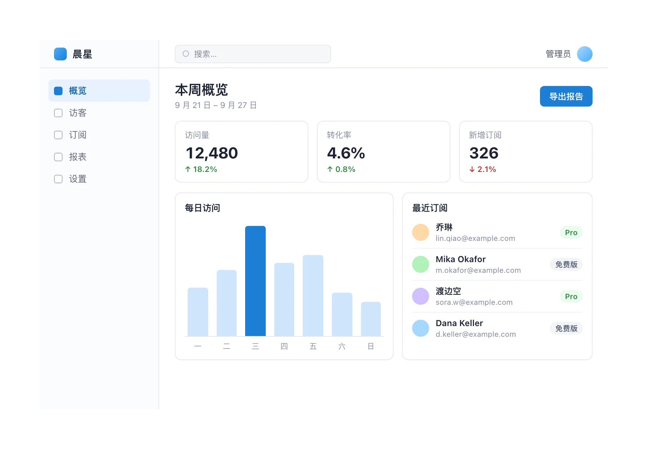The image size is (648, 449).
Task: Click the 导出报告 button
Action: pos(566,96)
